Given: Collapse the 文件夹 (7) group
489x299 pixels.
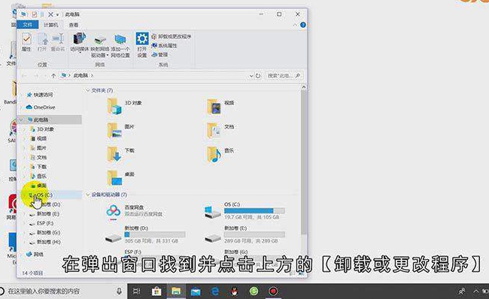Looking at the screenshot, I should (x=87, y=90).
